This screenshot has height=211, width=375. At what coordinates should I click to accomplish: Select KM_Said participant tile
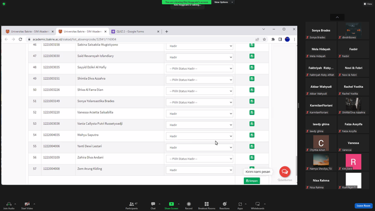tap(353, 162)
